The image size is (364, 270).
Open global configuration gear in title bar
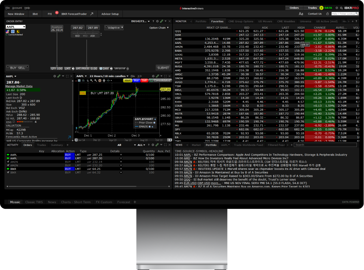337,8
